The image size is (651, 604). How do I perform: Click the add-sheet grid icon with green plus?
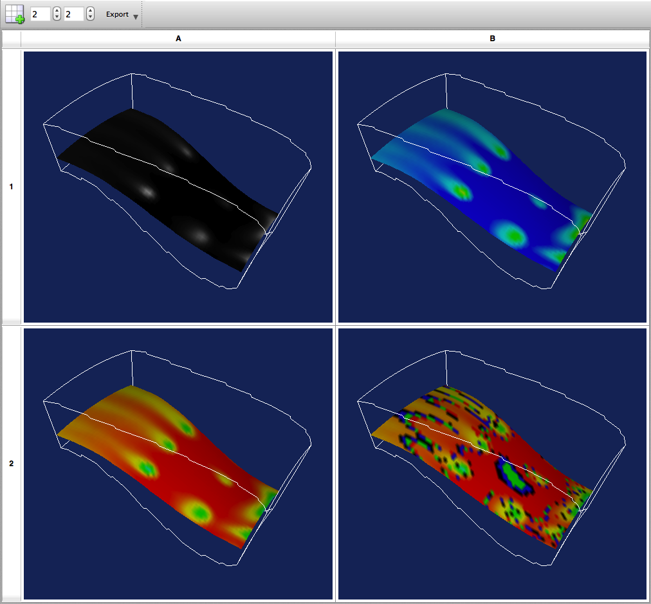coord(14,14)
